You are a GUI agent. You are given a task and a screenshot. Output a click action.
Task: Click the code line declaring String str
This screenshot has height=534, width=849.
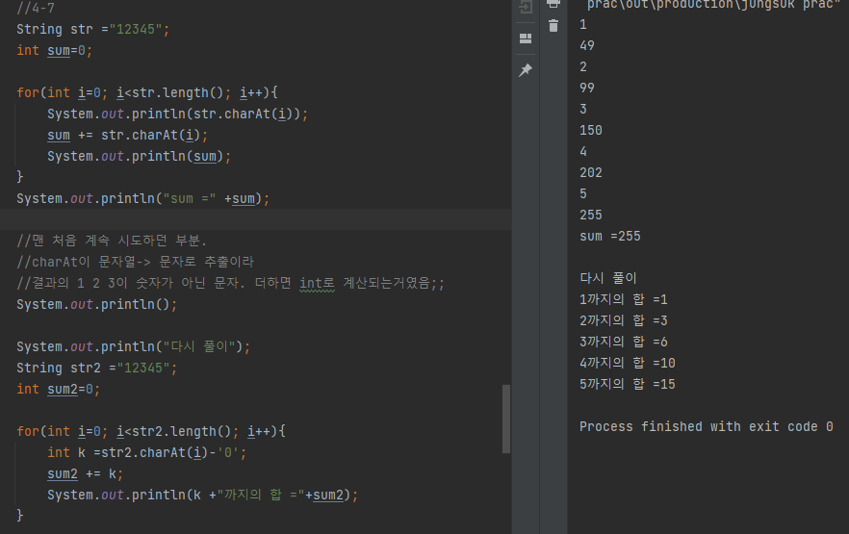(92, 29)
